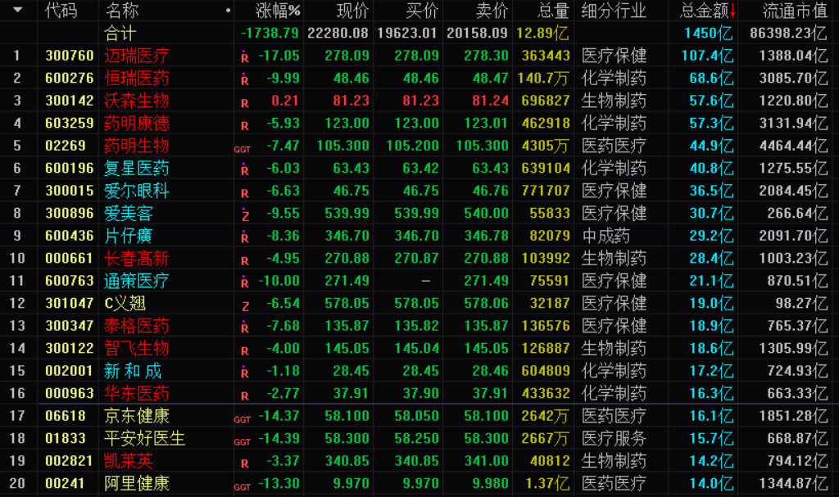Screen dimensions: 839x497
Task: Click market value 98.27亿
Action: pos(801,303)
